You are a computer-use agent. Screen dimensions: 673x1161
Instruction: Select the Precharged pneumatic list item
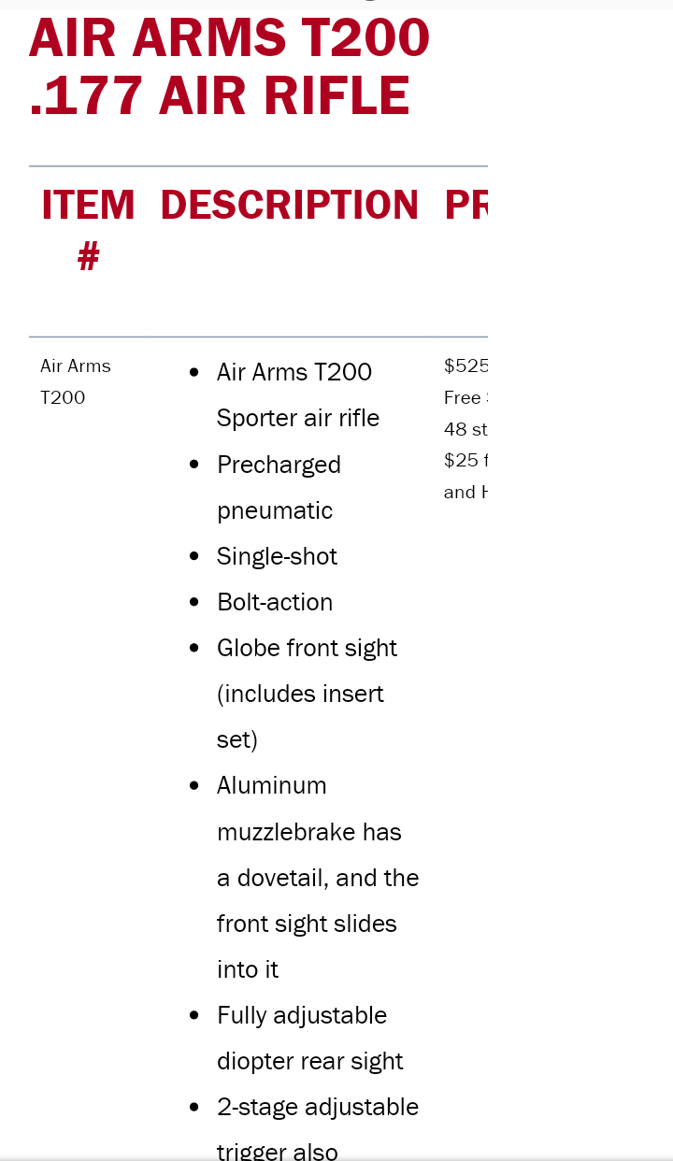(x=279, y=487)
